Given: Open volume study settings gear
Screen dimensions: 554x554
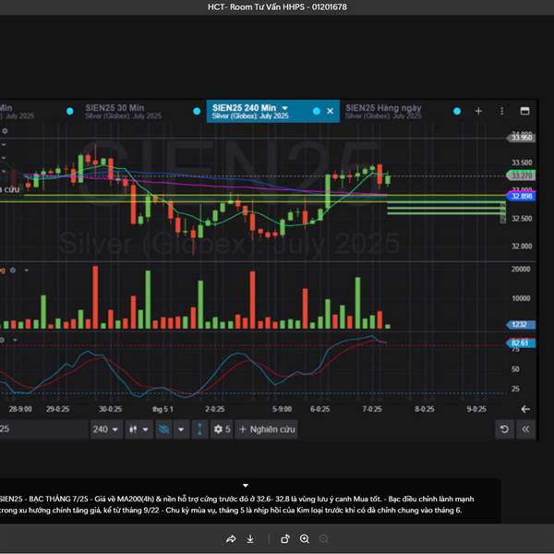Looking at the screenshot, I should tap(13, 271).
